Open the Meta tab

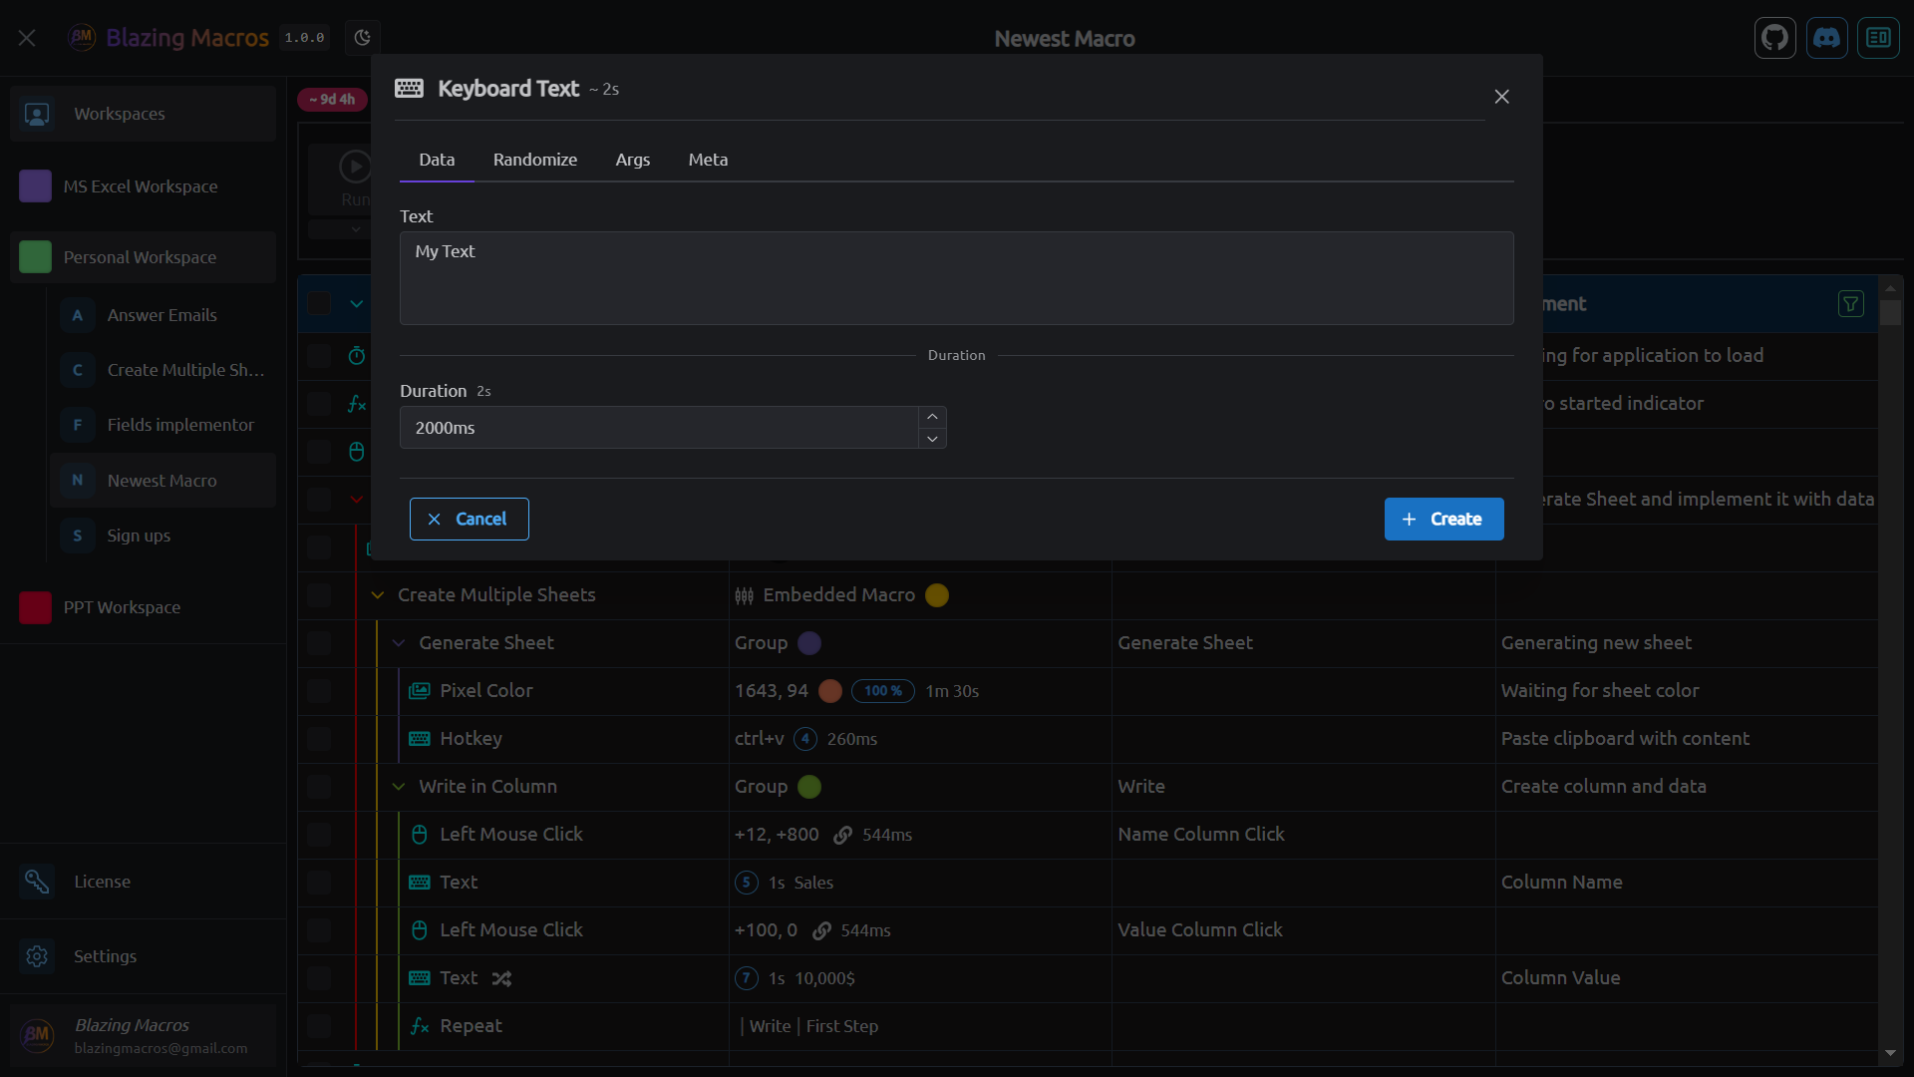pos(708,160)
